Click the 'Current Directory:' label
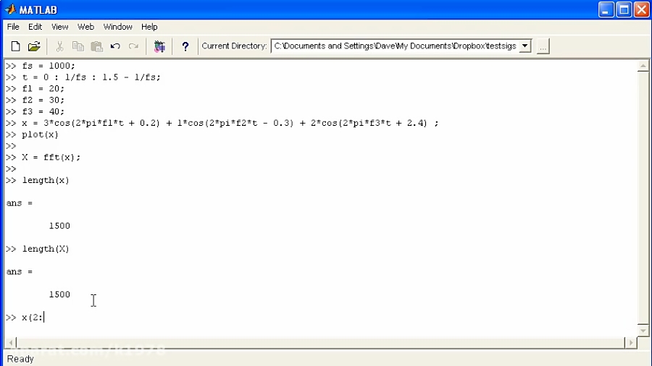Viewport: 652px width, 366px height. [x=234, y=46]
